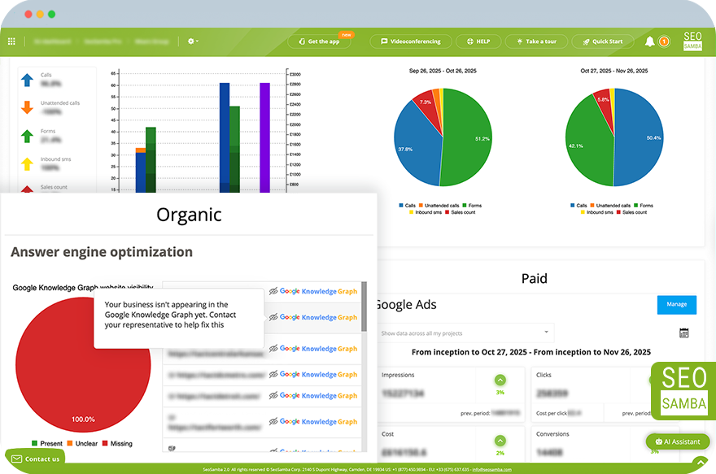Expand the Show data across all my projects dropdown
The width and height of the screenshot is (716, 474).
click(465, 333)
